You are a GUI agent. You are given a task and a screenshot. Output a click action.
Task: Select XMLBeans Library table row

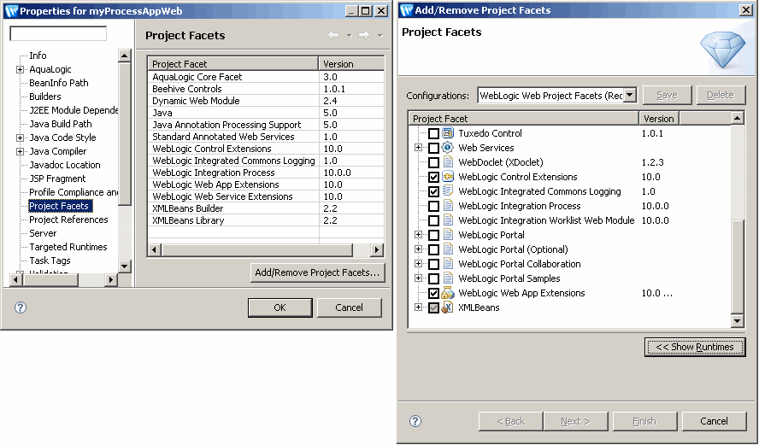coord(266,220)
